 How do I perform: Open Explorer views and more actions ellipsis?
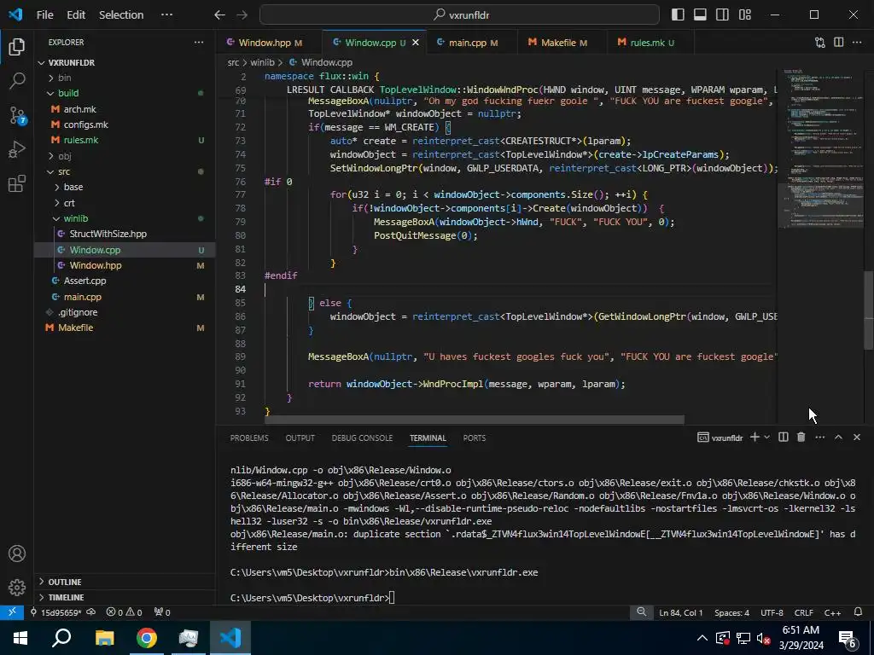[x=198, y=43]
